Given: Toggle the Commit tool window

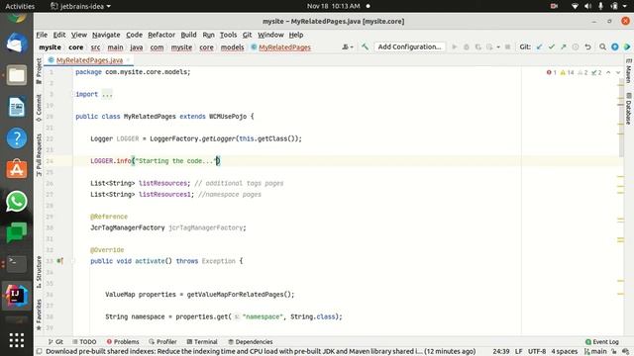Looking at the screenshot, I should pyautogui.click(x=39, y=108).
